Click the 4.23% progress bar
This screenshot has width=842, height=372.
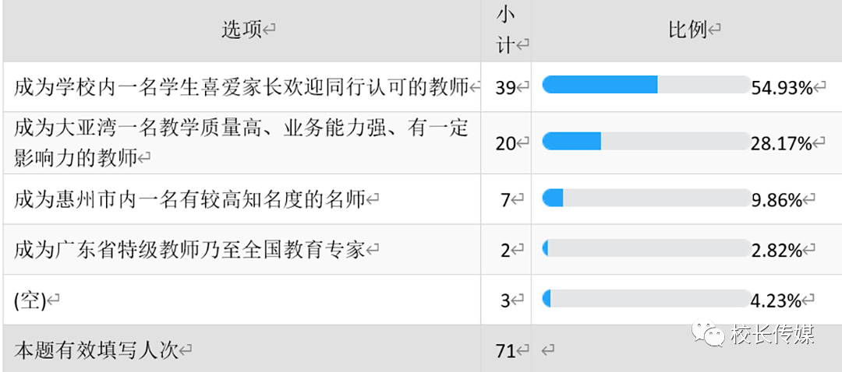[646, 299]
